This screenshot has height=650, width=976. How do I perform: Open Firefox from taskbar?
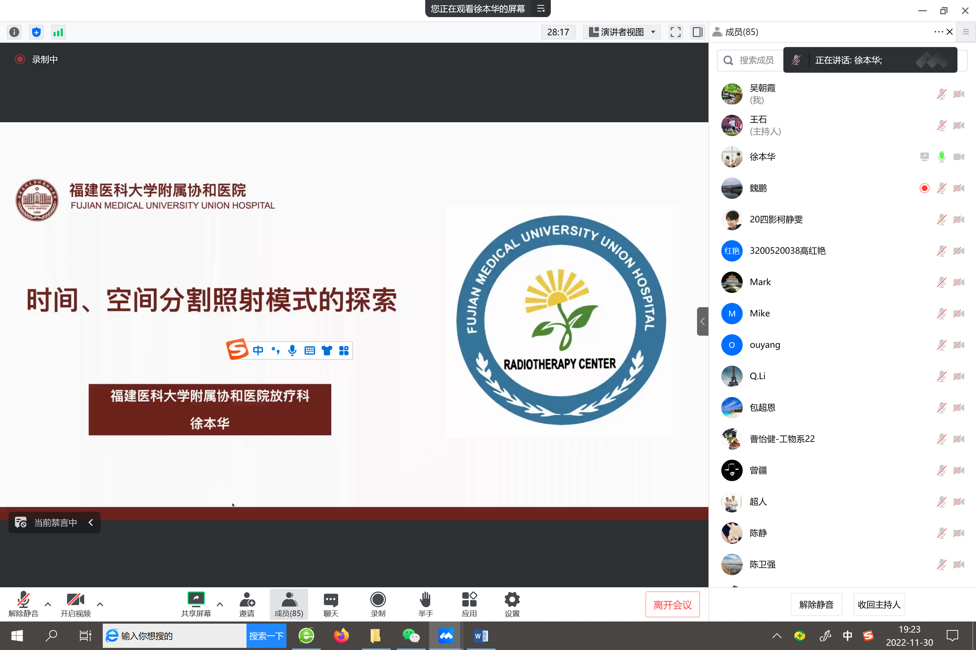pyautogui.click(x=341, y=636)
